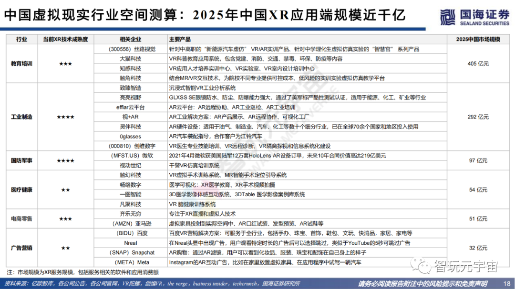Click the footnote 注：市场规模为XR服务规模

tap(83, 272)
